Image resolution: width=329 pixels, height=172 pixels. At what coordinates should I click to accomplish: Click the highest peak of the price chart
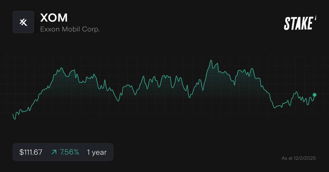[x=211, y=60]
